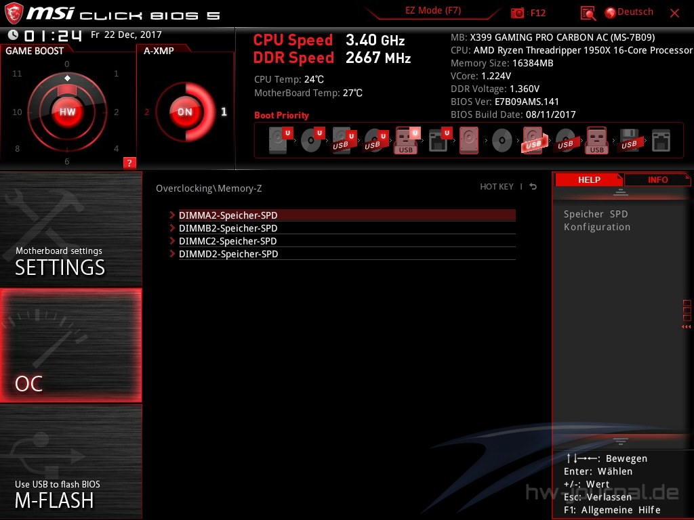Image resolution: width=694 pixels, height=520 pixels.
Task: Open the M-FLASH BIOS flash section
Action: (70, 462)
